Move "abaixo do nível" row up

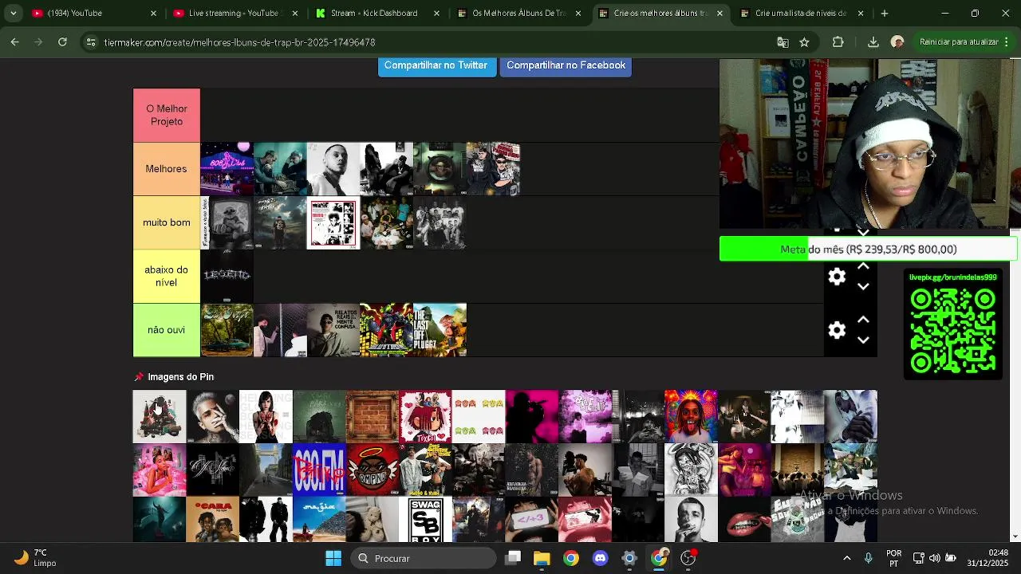pyautogui.click(x=863, y=267)
